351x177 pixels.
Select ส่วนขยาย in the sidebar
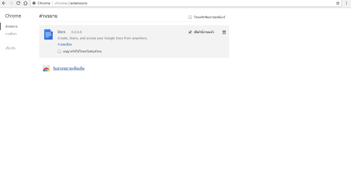point(11,26)
